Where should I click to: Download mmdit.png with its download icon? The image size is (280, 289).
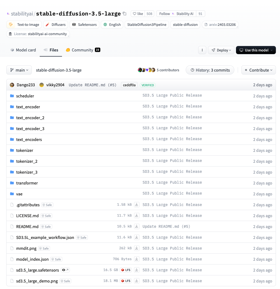coord(136,248)
